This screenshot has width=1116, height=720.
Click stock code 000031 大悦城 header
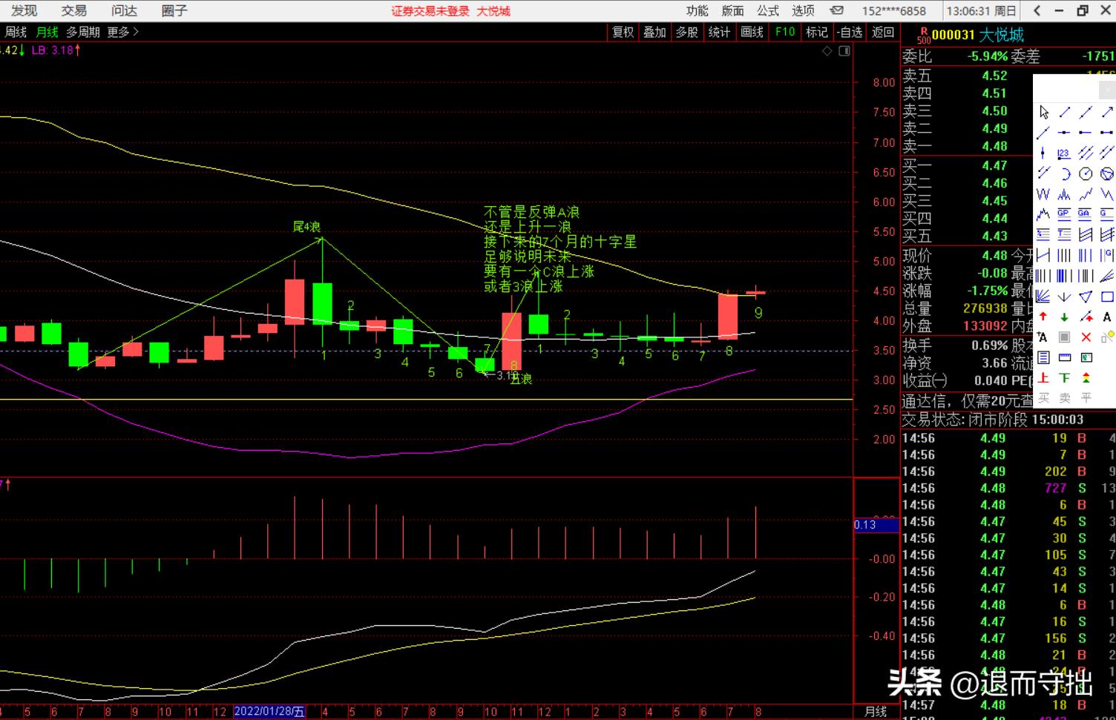point(978,35)
